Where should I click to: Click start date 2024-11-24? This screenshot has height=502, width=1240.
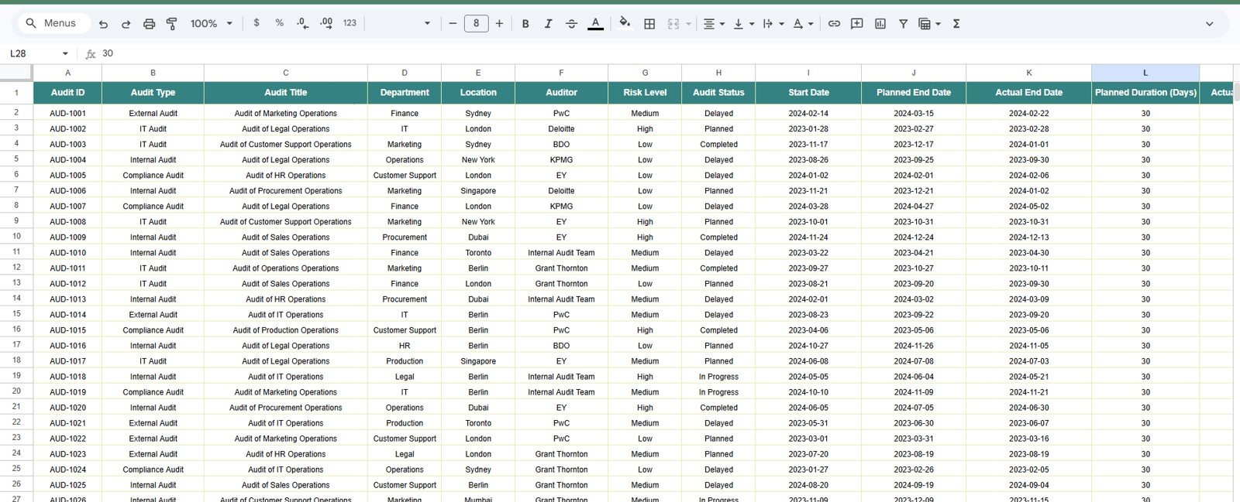point(808,237)
